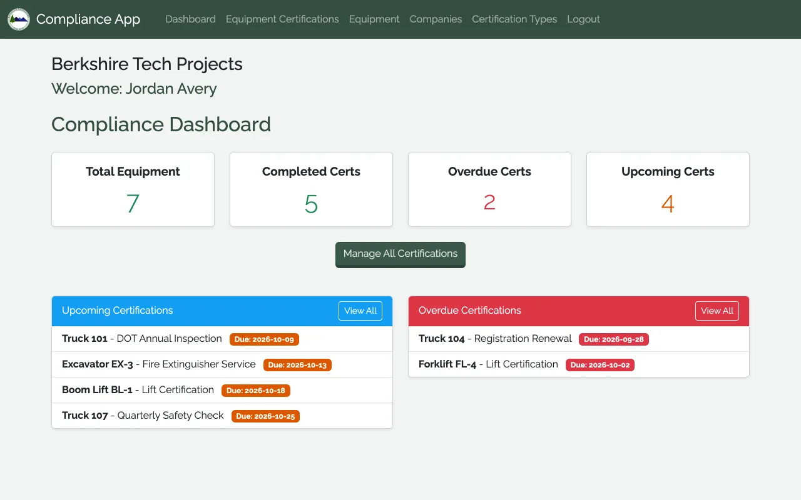Select the Overdue Certs card

point(489,189)
